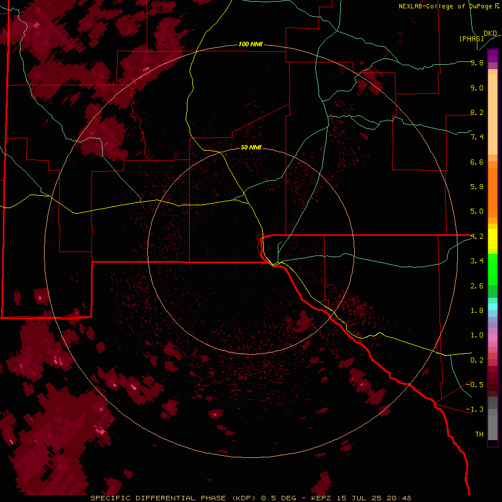Click the 3.4 scale value
The image size is (502, 502).
point(477,261)
